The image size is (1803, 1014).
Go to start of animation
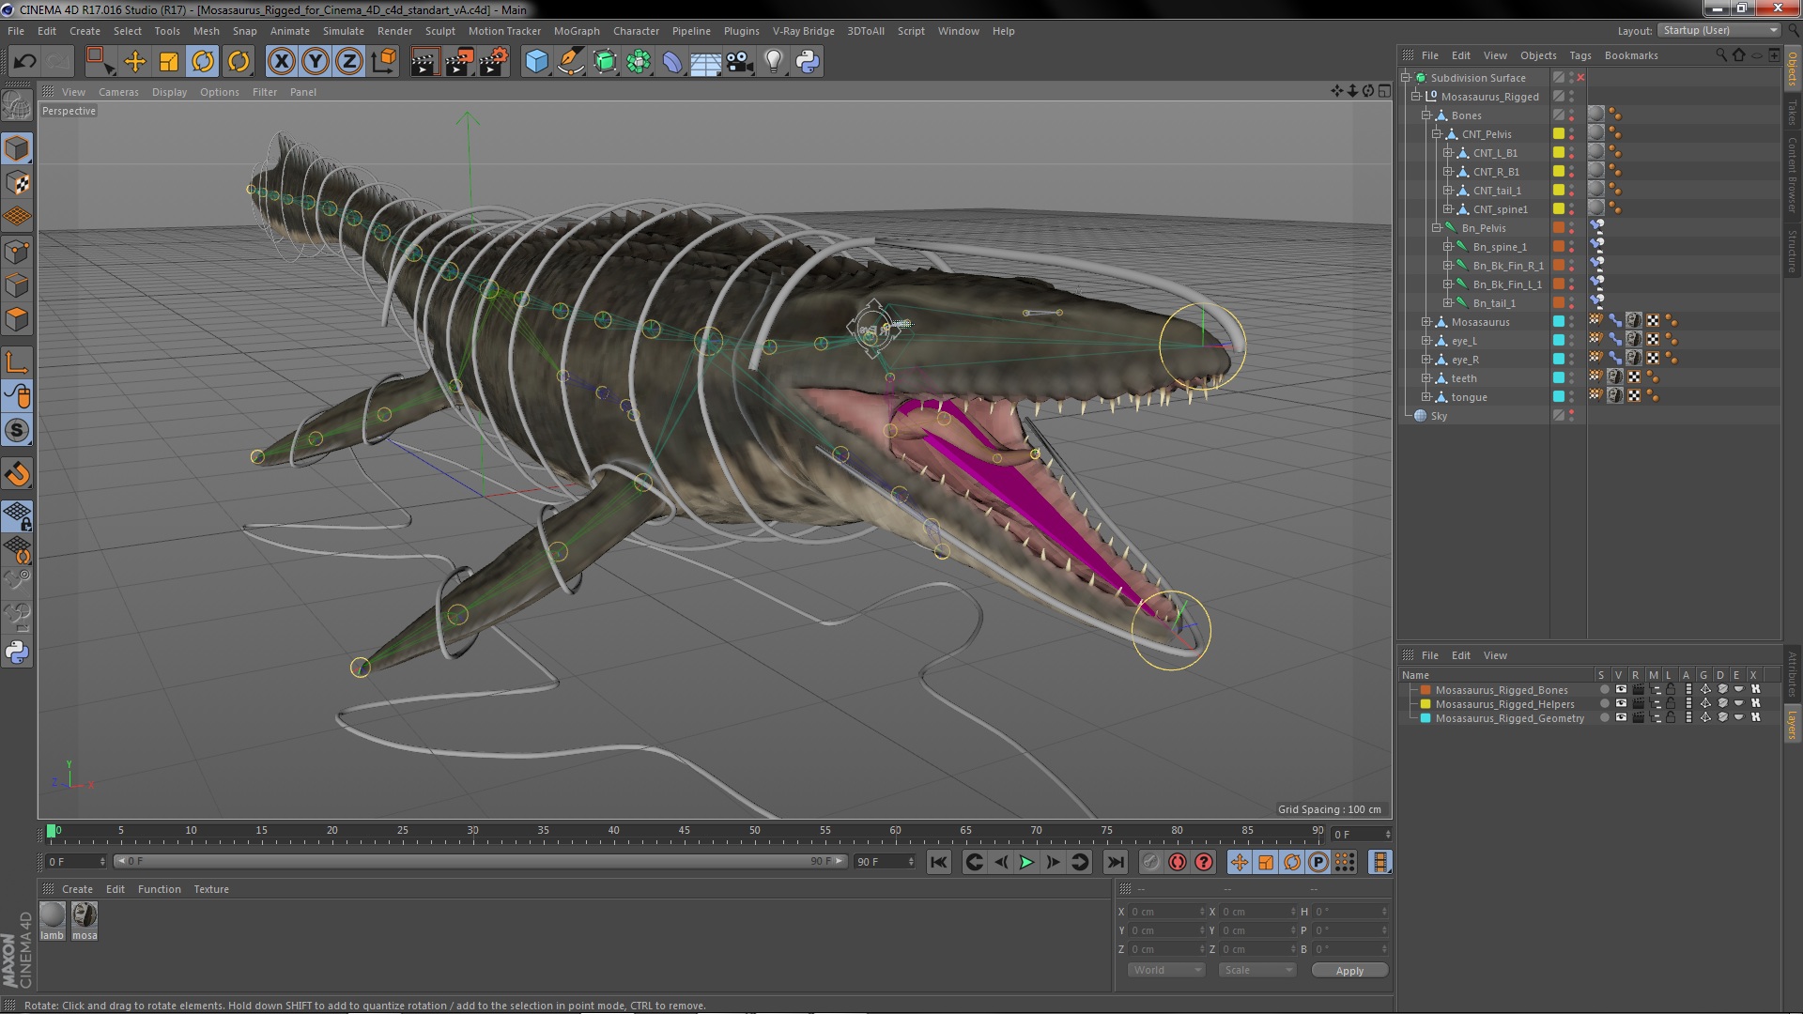click(x=938, y=862)
